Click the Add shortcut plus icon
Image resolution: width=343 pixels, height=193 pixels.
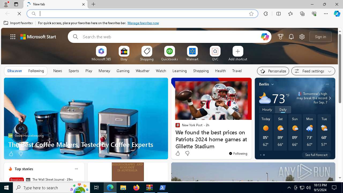click(x=238, y=51)
